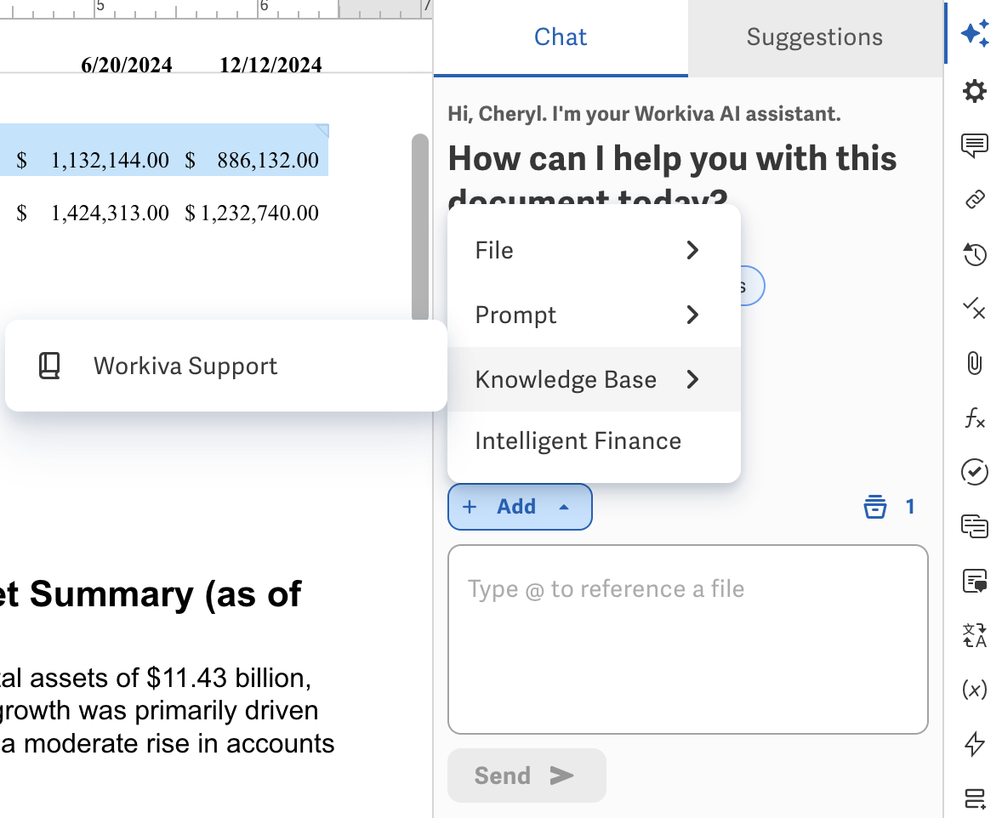The height and width of the screenshot is (818, 1002).
Task: Open the lightning bolt automation icon
Action: pyautogui.click(x=975, y=744)
